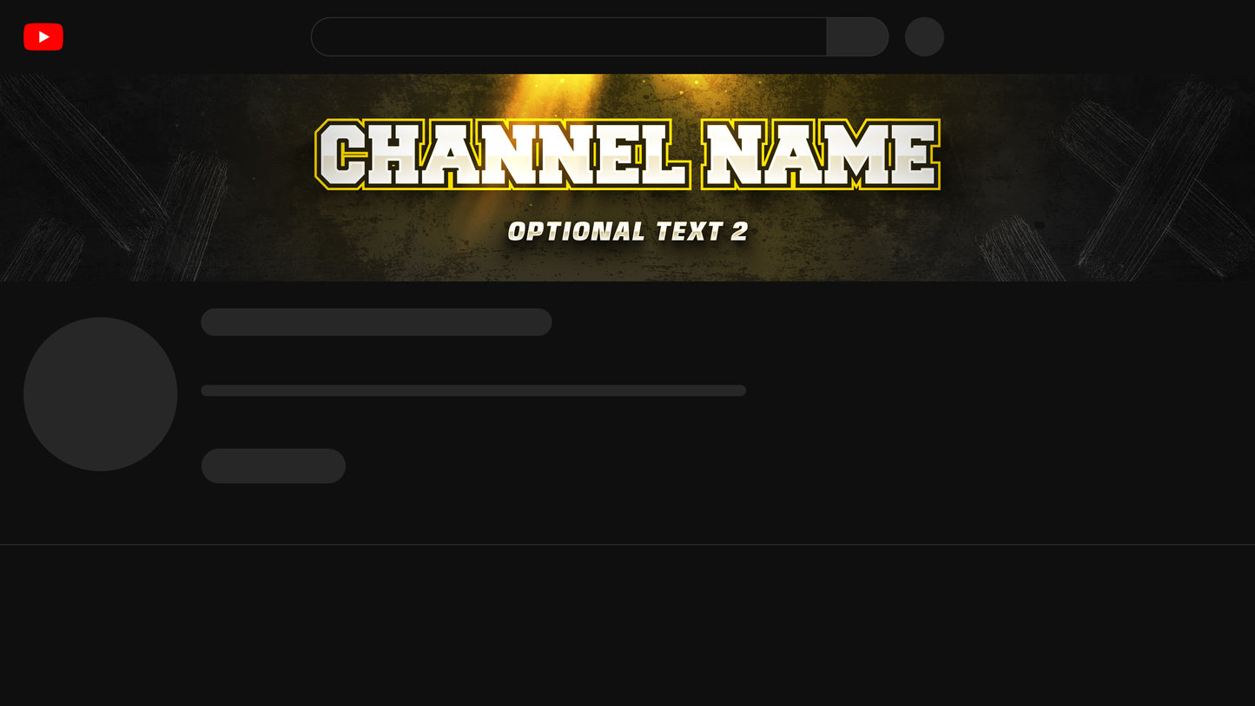This screenshot has height=706, width=1255.
Task: Click the horizontal divider under channel header
Action: pyautogui.click(x=627, y=544)
